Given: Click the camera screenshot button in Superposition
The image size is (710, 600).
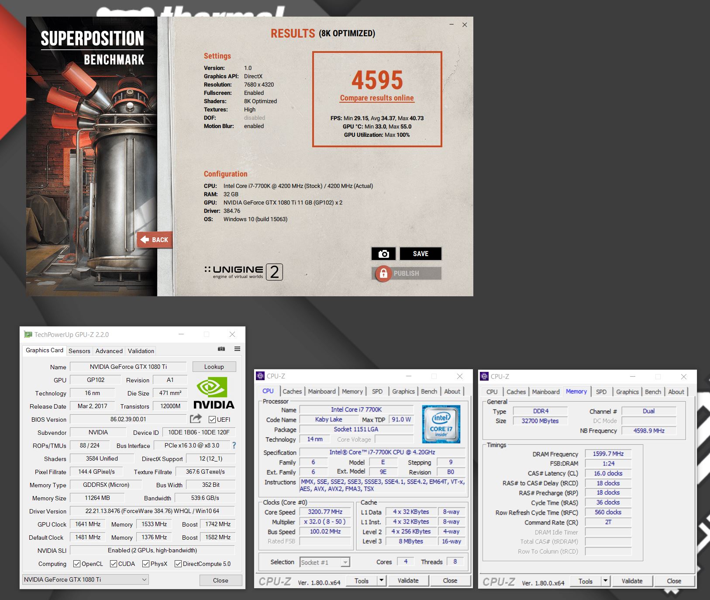Looking at the screenshot, I should click(383, 253).
